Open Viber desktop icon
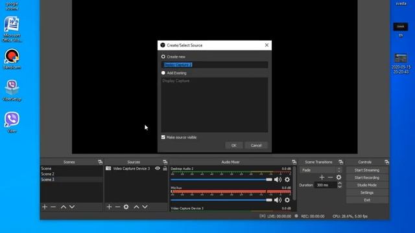 pos(12,122)
